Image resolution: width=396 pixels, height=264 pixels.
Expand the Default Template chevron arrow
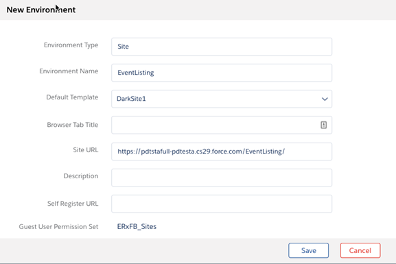tap(325, 99)
